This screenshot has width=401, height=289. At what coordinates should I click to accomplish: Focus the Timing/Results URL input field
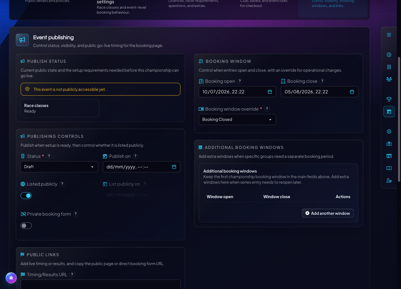click(100, 284)
